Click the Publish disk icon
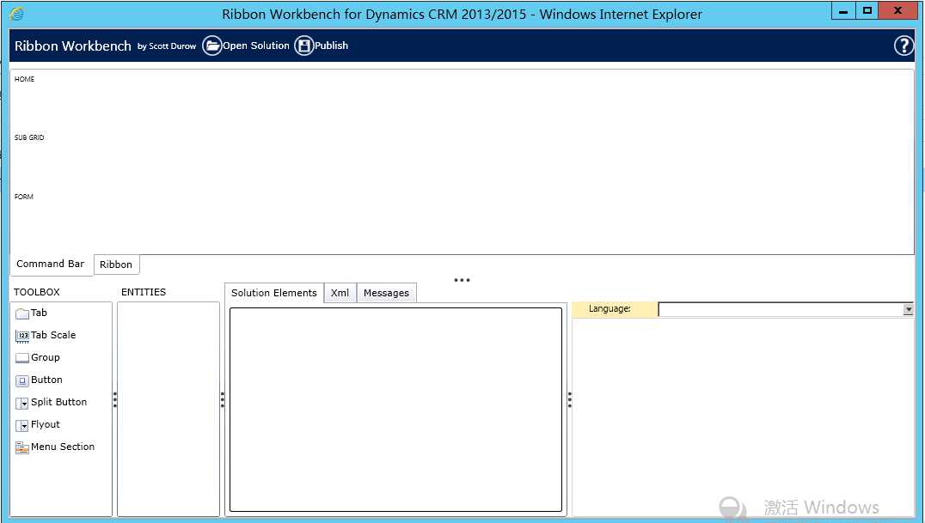Image resolution: width=925 pixels, height=523 pixels. pyautogui.click(x=303, y=46)
